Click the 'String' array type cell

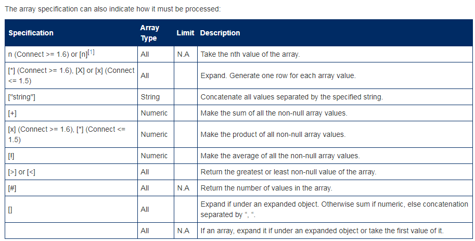point(150,97)
